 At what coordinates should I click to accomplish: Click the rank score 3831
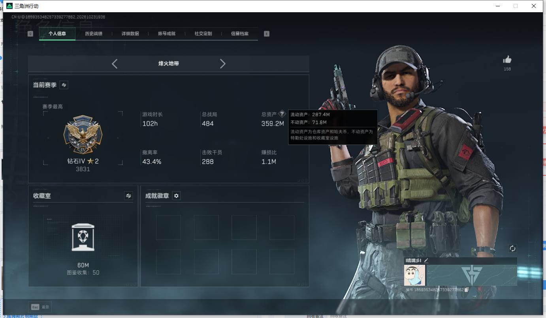83,169
